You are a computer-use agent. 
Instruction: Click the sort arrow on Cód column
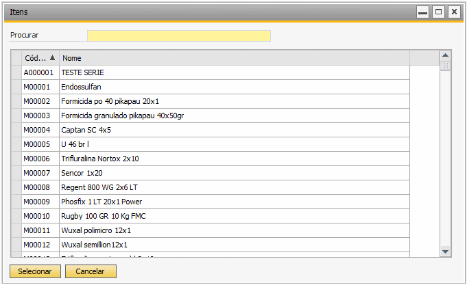click(x=52, y=57)
